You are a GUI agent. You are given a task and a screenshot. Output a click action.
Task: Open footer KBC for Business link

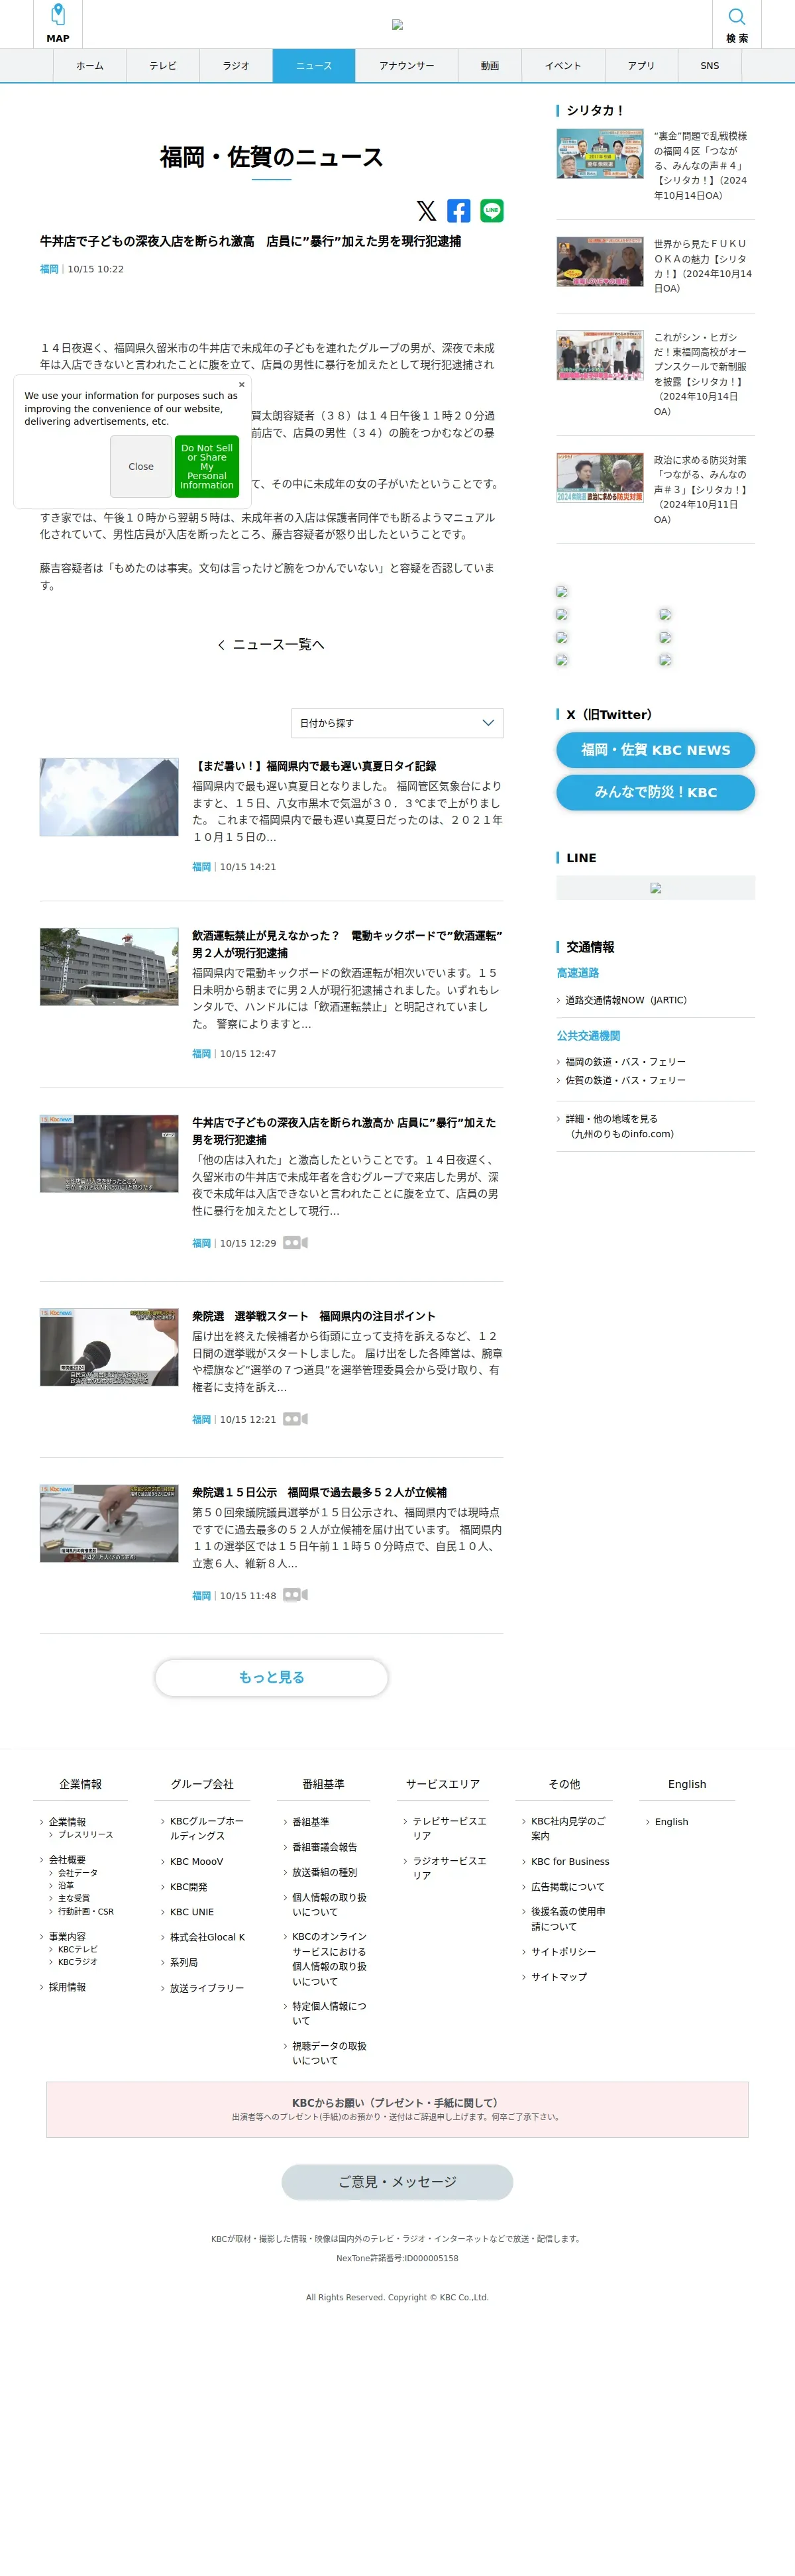point(570,1862)
